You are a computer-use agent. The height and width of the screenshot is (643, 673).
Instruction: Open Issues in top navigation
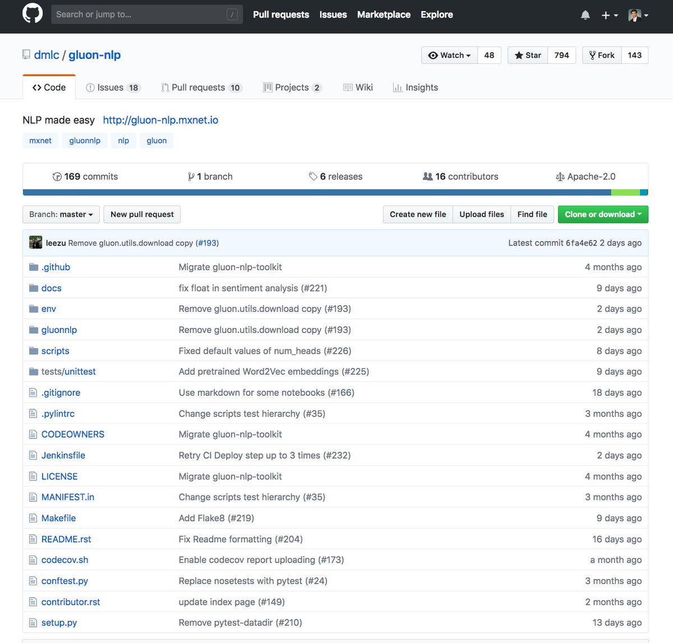coord(333,15)
